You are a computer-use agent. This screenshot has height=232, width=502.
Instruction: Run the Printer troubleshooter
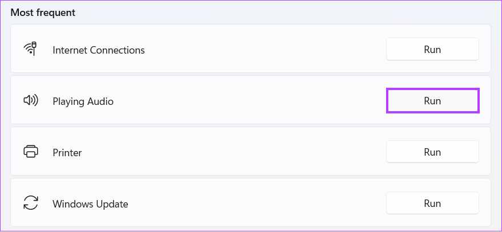[432, 152]
